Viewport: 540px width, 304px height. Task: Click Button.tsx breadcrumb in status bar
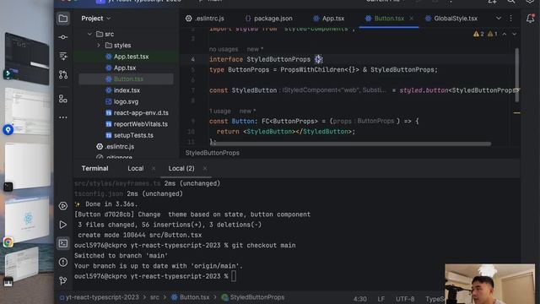tap(191, 297)
